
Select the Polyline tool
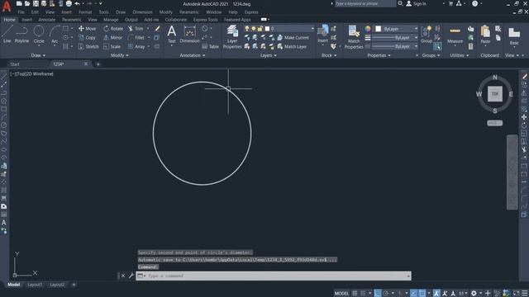coord(21,34)
